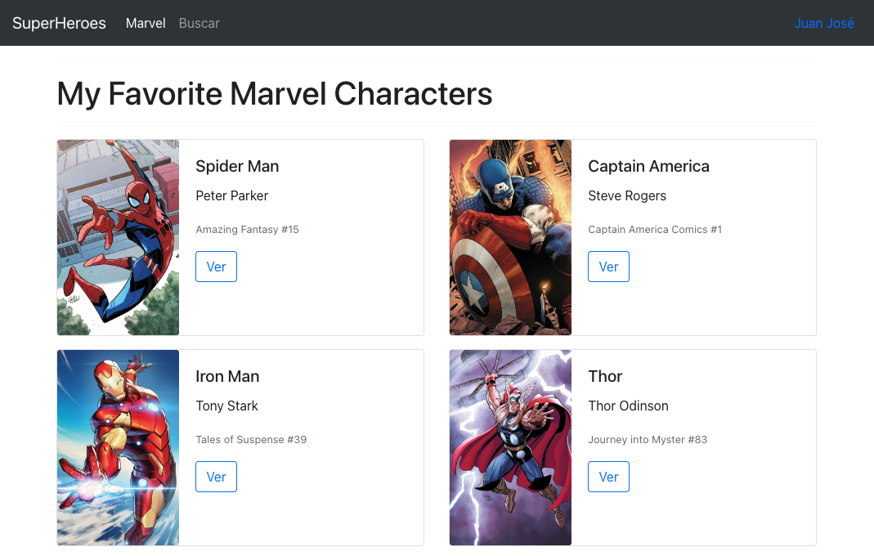The height and width of the screenshot is (556, 874).
Task: Open the Marvel navigation item
Action: pyautogui.click(x=146, y=23)
